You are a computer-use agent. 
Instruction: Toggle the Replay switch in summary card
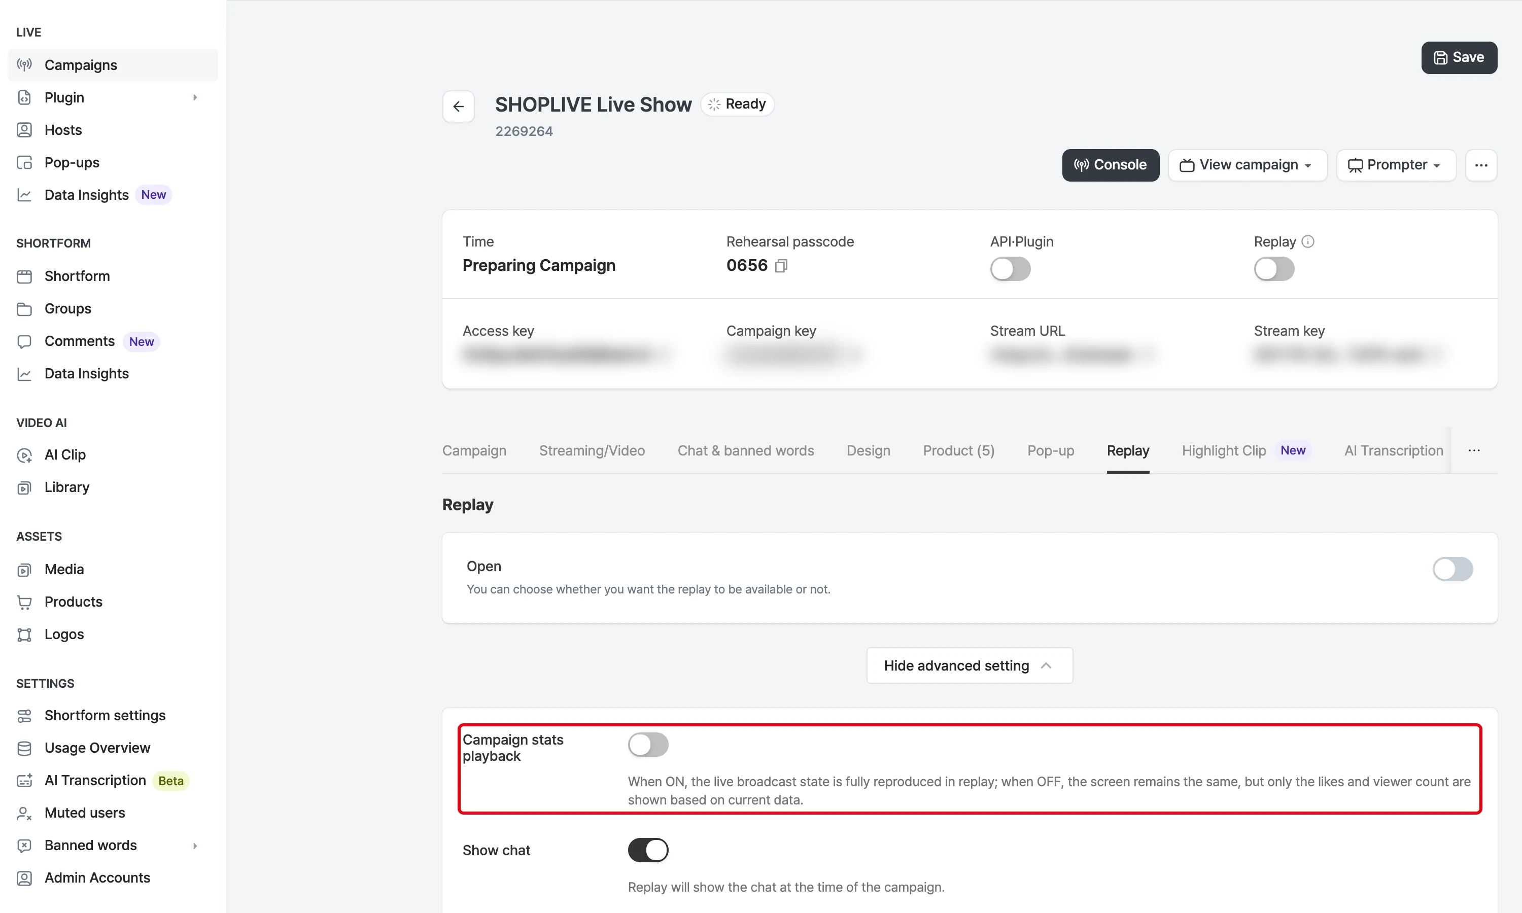coord(1274,269)
